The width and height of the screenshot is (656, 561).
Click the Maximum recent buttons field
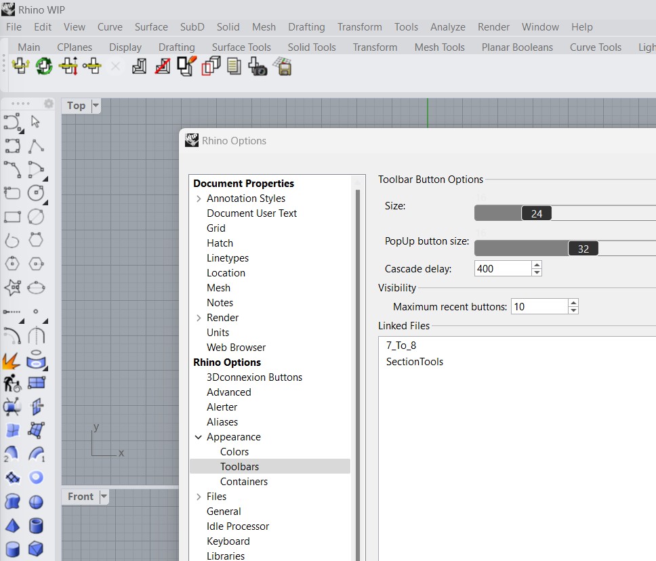[539, 307]
